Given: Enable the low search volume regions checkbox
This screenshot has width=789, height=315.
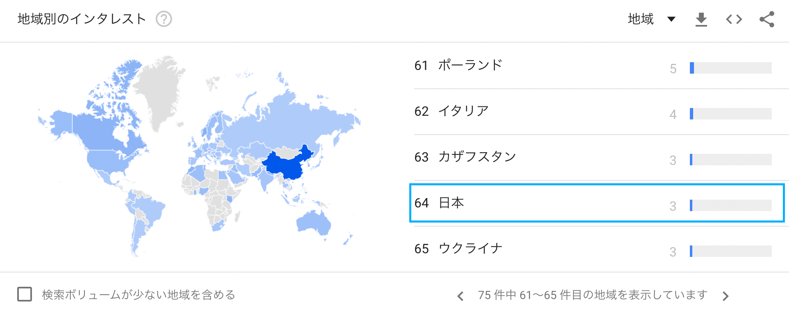Looking at the screenshot, I should 25,294.
